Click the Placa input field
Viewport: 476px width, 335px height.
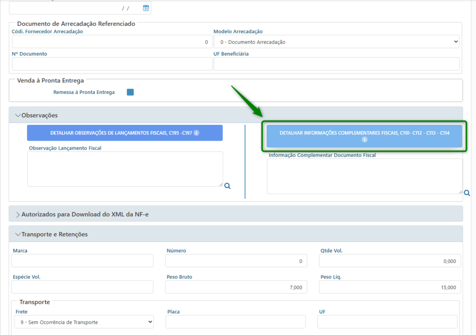click(x=236, y=322)
